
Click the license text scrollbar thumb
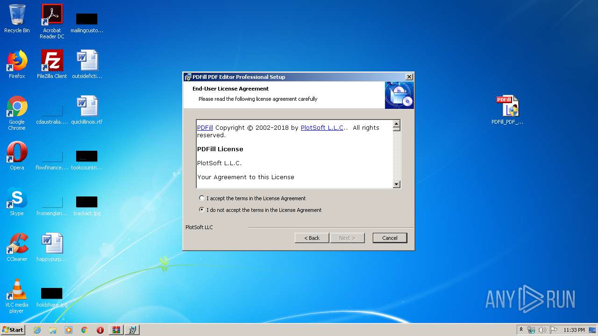point(397,129)
